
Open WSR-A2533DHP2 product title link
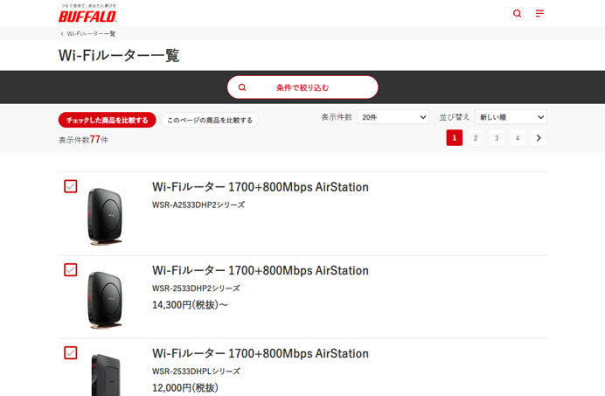coord(261,187)
